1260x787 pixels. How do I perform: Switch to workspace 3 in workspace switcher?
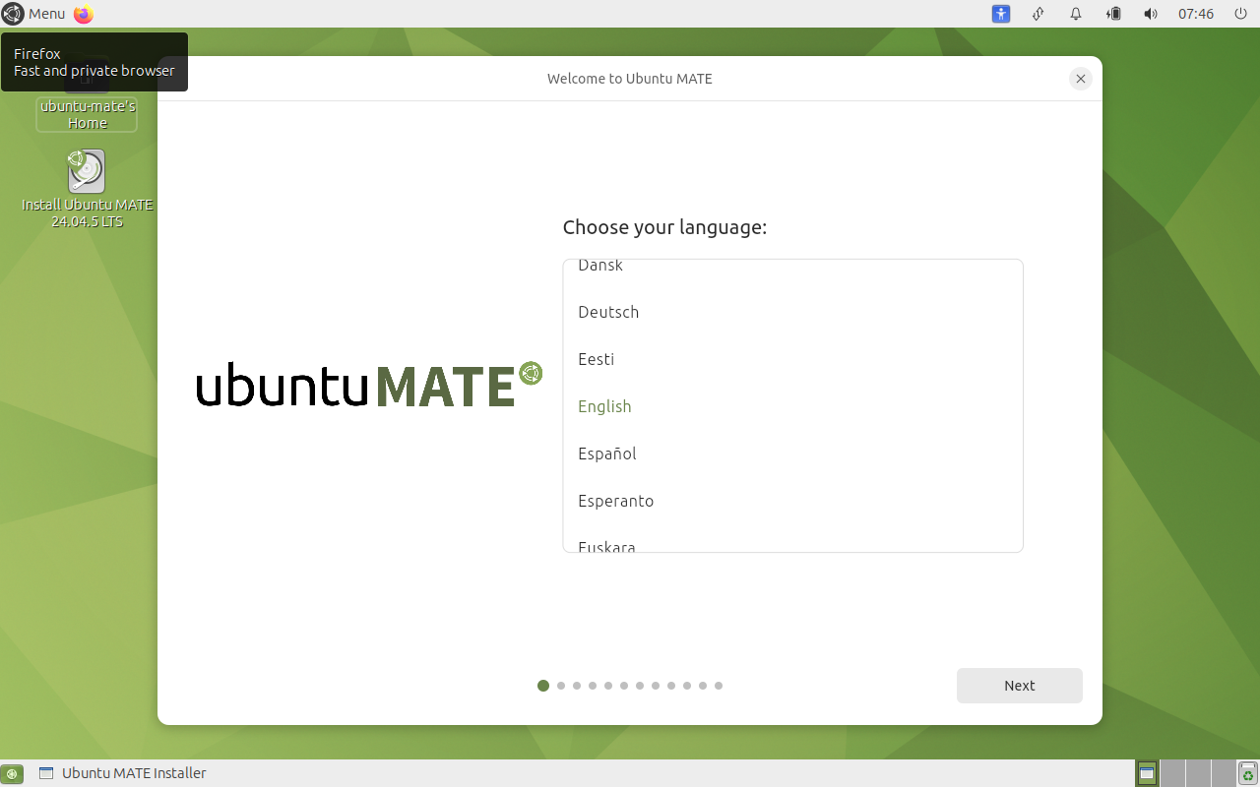click(x=1198, y=773)
